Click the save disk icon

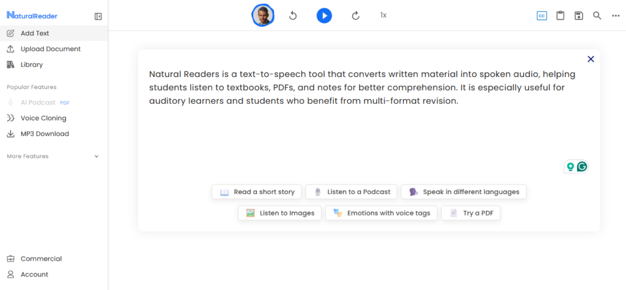579,16
